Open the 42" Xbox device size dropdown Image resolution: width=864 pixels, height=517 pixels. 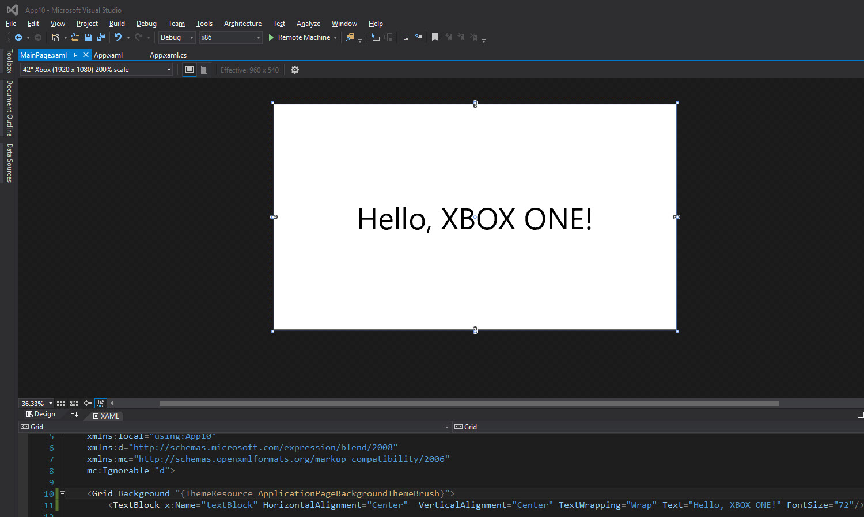pyautogui.click(x=96, y=70)
